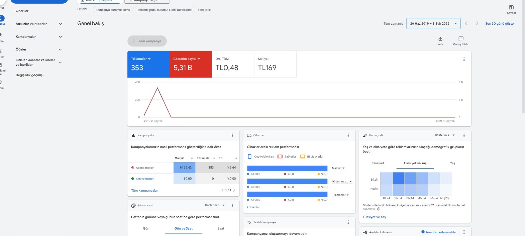Go to next date range arrow
This screenshot has height=236, width=525.
click(x=477, y=23)
